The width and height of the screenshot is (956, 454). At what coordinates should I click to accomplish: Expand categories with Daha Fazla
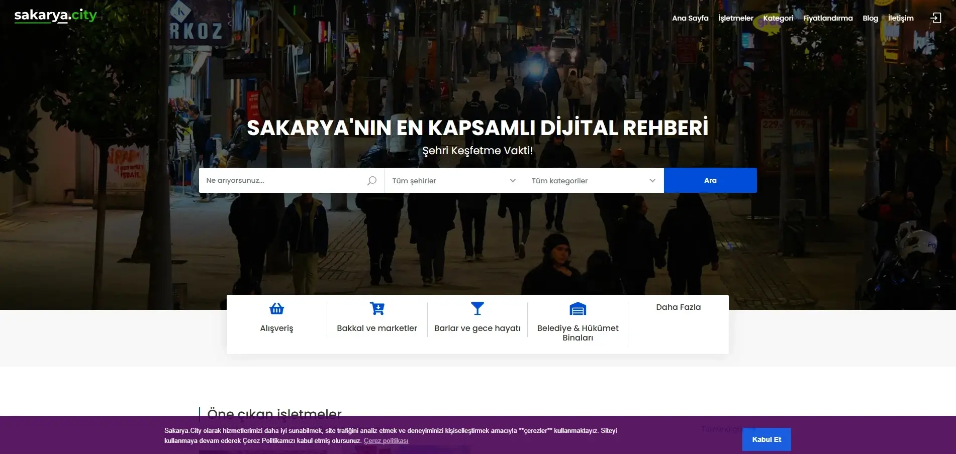[678, 307]
